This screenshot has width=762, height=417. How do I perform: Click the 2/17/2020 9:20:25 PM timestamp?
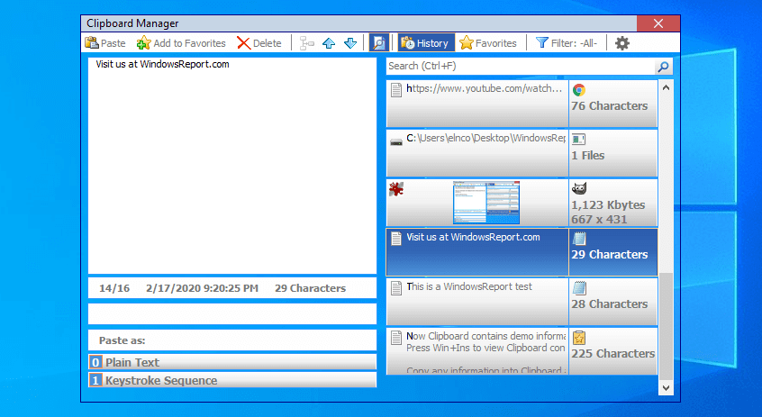tap(202, 288)
